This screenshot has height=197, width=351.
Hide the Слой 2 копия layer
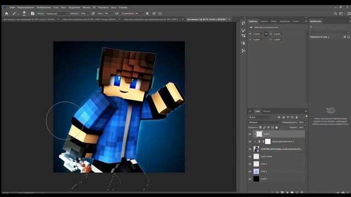coord(250,157)
